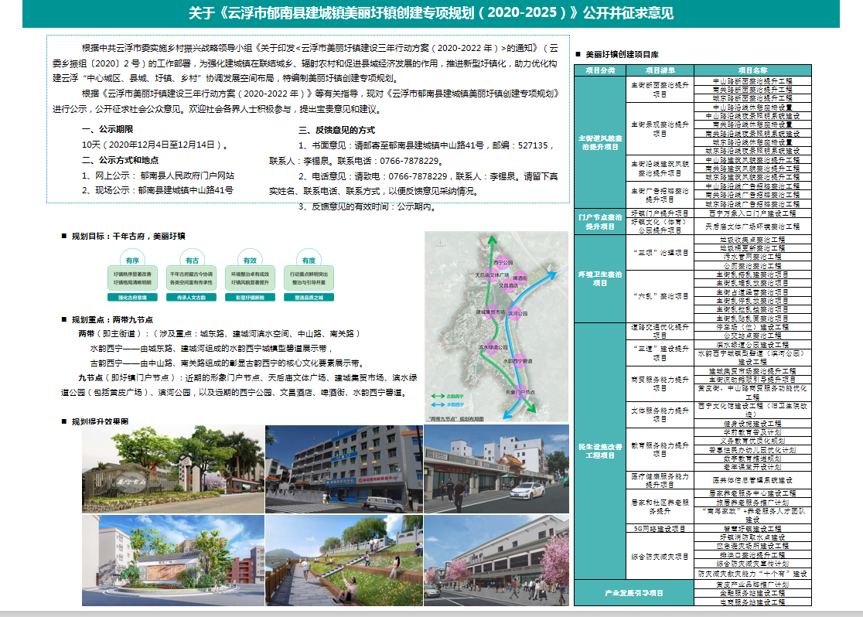This screenshot has height=617, width=863.
Task: Select the 塑造品质之城 teal label
Action: point(309,297)
